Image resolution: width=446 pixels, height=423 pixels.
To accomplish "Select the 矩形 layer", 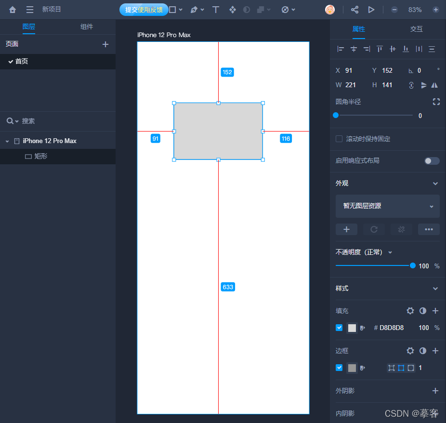I will pyautogui.click(x=58, y=157).
